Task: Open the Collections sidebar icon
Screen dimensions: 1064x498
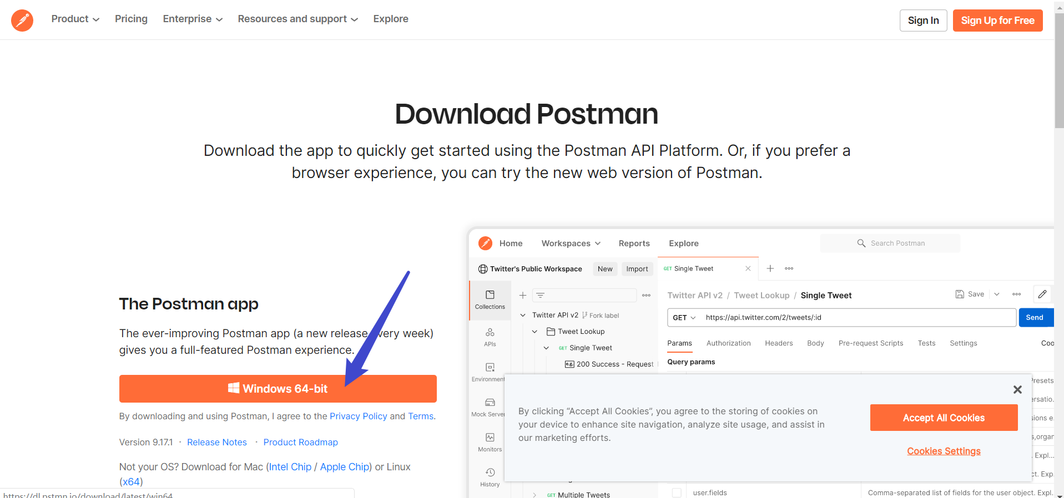Action: pyautogui.click(x=490, y=299)
